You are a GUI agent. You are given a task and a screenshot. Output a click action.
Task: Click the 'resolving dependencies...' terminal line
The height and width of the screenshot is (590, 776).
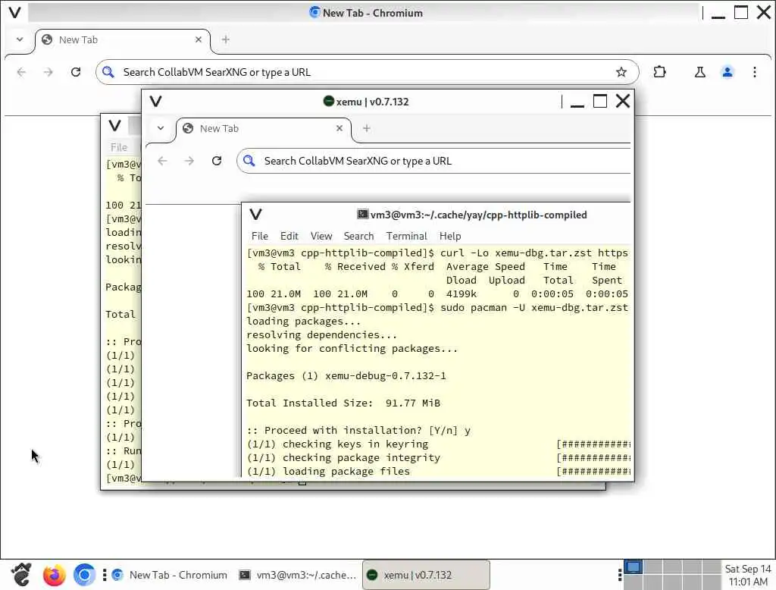coord(321,335)
